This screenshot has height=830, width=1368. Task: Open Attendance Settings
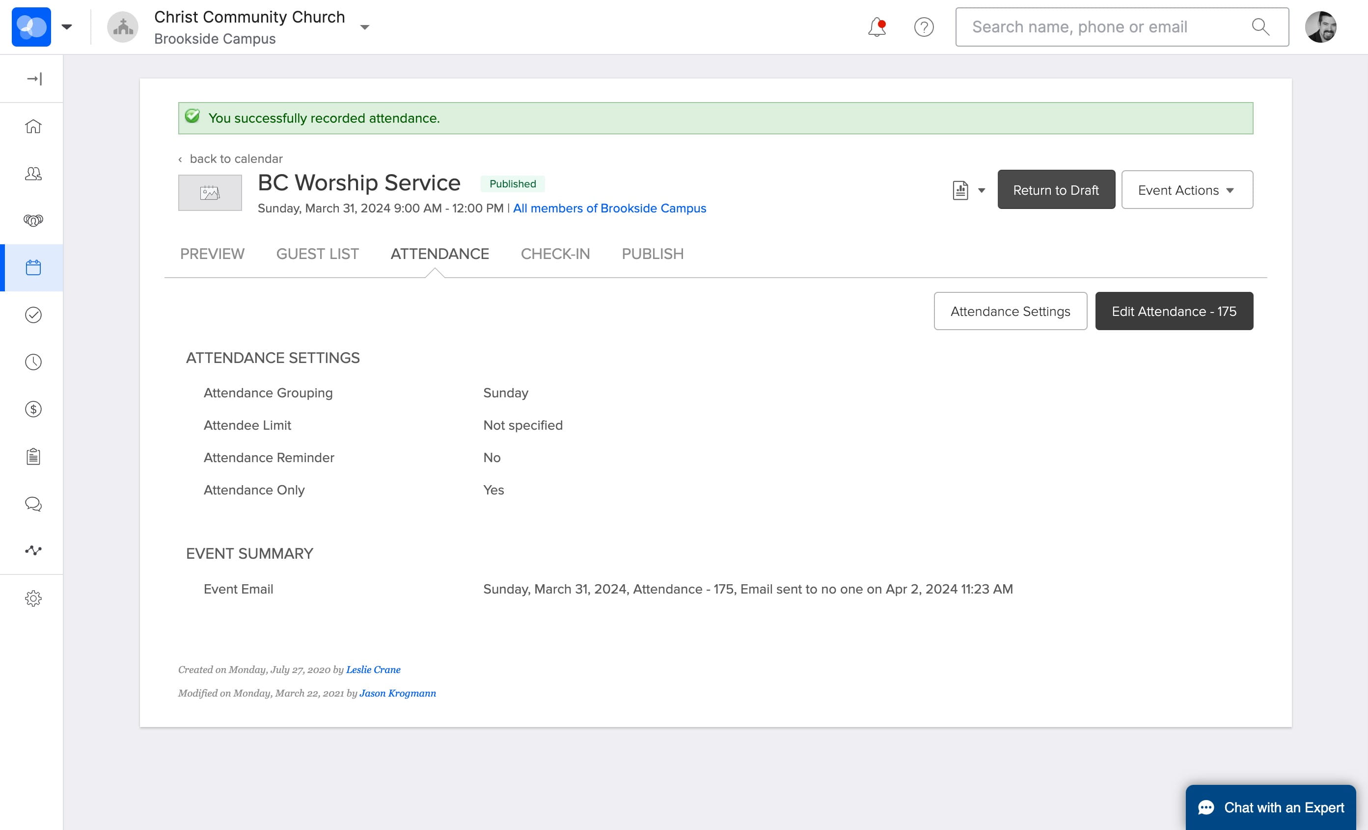click(1011, 311)
